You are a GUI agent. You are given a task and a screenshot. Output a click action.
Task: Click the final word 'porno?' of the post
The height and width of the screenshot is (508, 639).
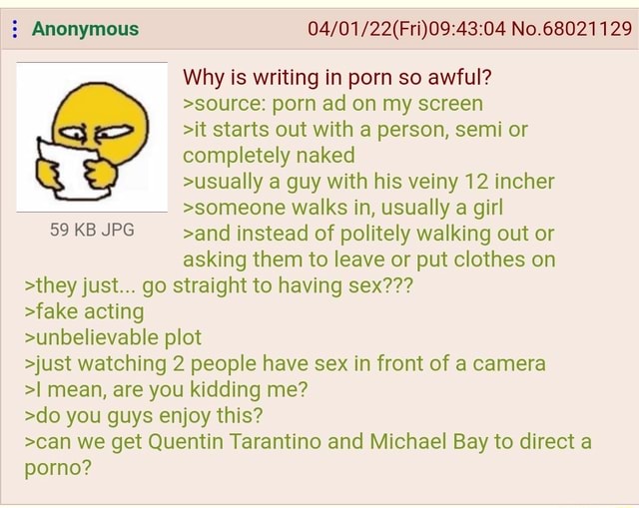tap(58, 468)
